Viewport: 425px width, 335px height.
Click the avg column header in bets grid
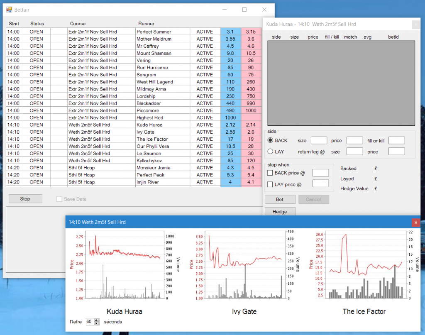click(x=368, y=37)
